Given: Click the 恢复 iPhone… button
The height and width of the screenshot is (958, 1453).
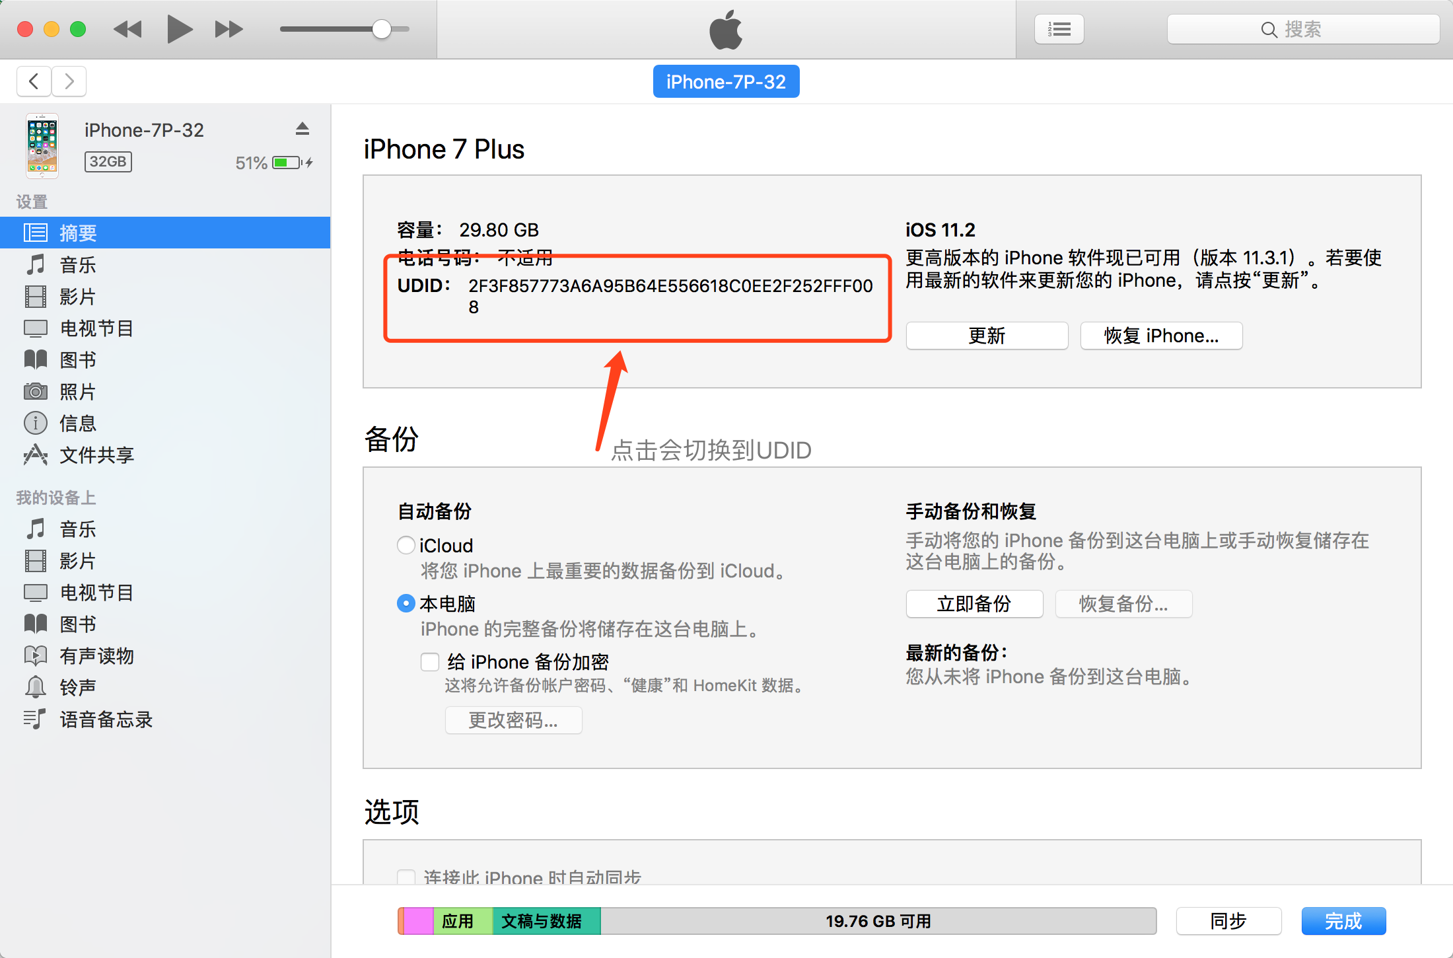Looking at the screenshot, I should point(1161,336).
